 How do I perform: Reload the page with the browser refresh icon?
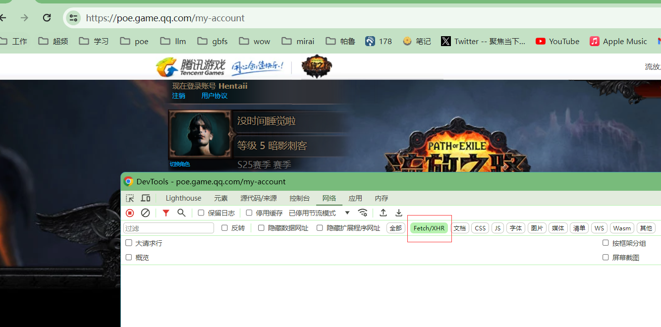coord(47,18)
